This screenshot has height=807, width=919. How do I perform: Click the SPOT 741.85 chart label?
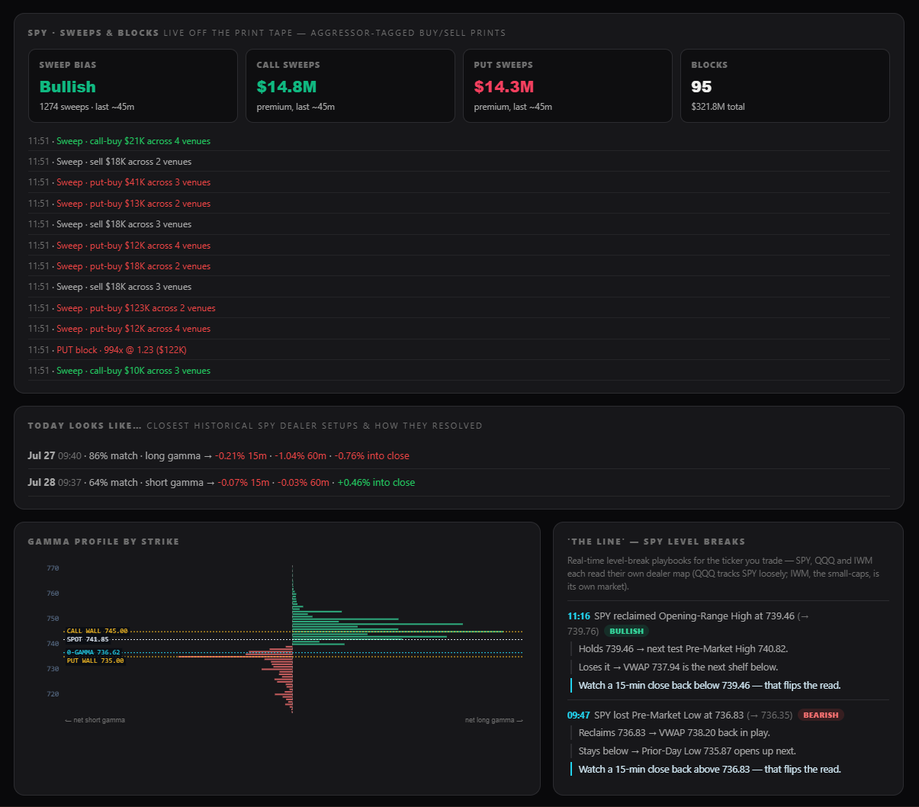(88, 640)
